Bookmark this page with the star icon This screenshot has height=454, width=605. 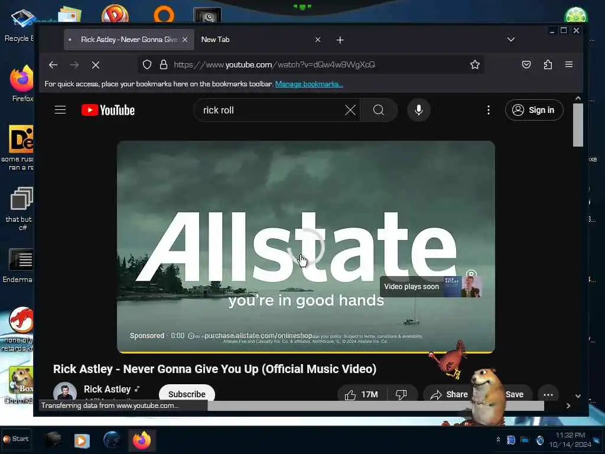coord(475,64)
